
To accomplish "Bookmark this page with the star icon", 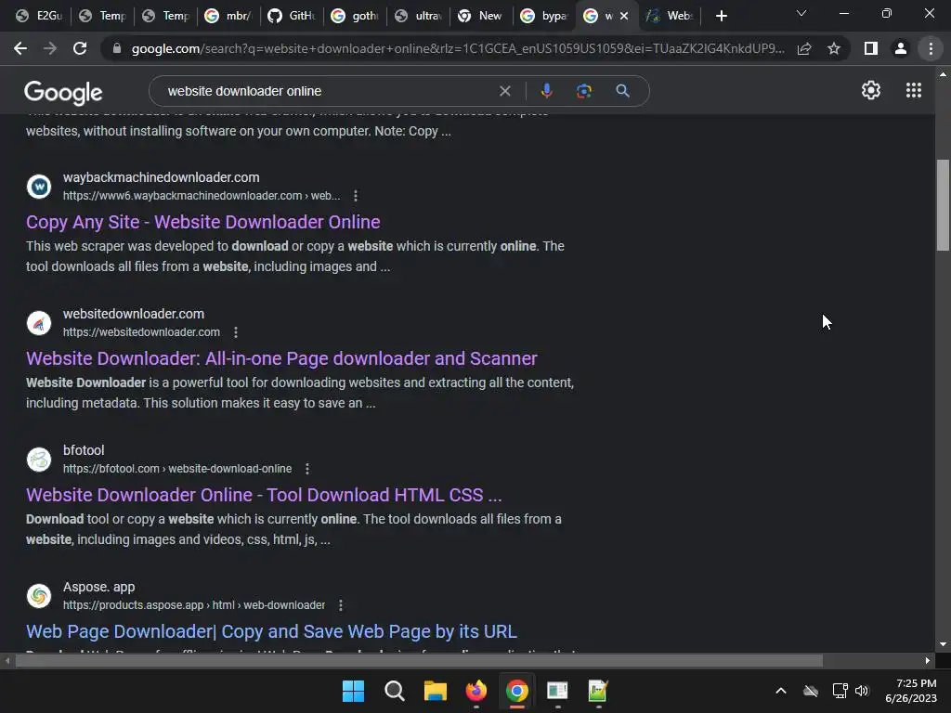I will (x=834, y=48).
